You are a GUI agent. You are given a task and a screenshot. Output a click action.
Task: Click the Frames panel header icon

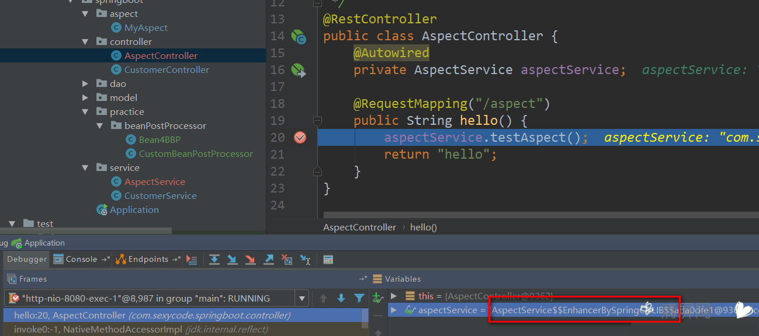pos(11,279)
